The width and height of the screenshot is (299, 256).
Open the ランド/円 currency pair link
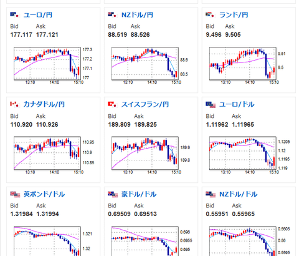click(234, 15)
